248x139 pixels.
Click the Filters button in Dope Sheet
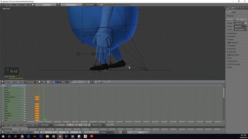click(83, 125)
